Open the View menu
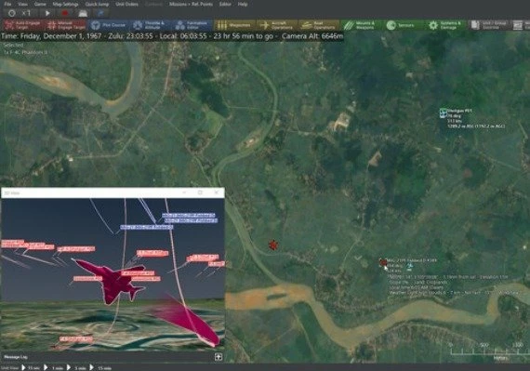 pos(22,5)
